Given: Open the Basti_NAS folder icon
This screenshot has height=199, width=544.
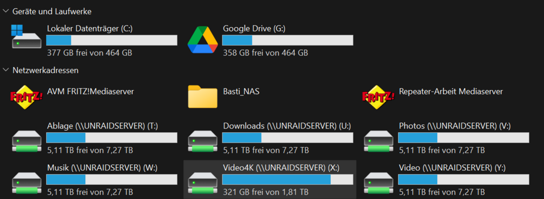Looking at the screenshot, I should coord(202,97).
